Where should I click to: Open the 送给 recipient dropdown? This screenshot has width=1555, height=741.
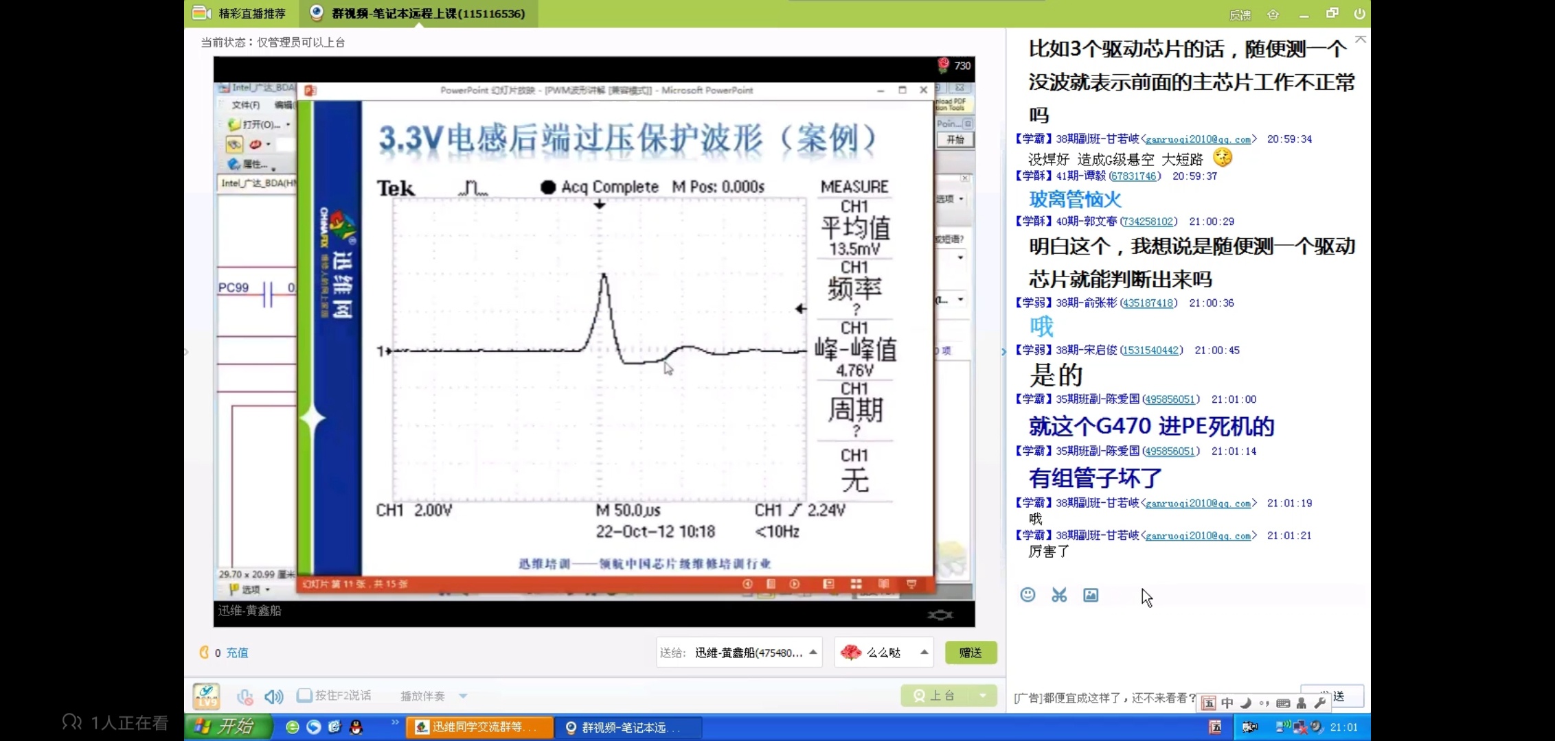[x=813, y=652]
